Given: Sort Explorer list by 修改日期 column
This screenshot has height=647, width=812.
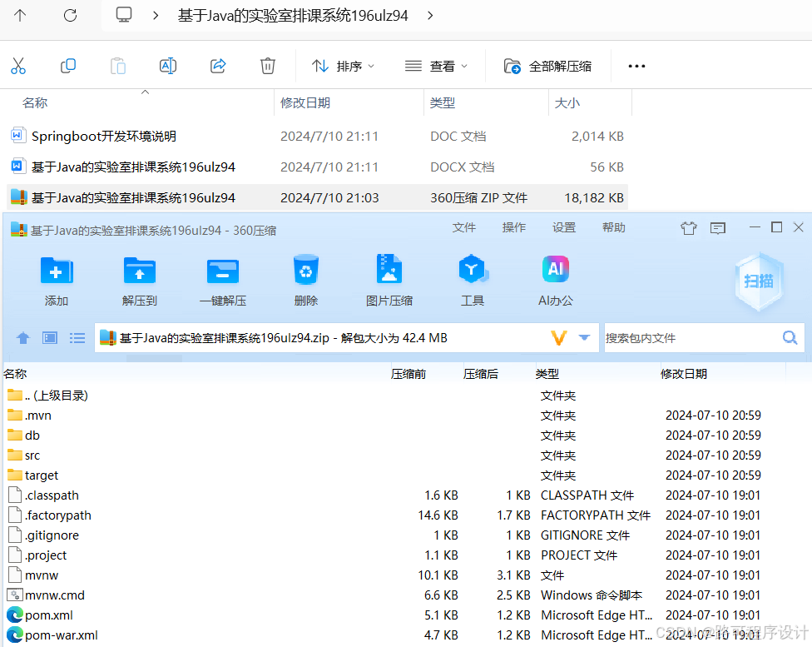Looking at the screenshot, I should click(305, 102).
